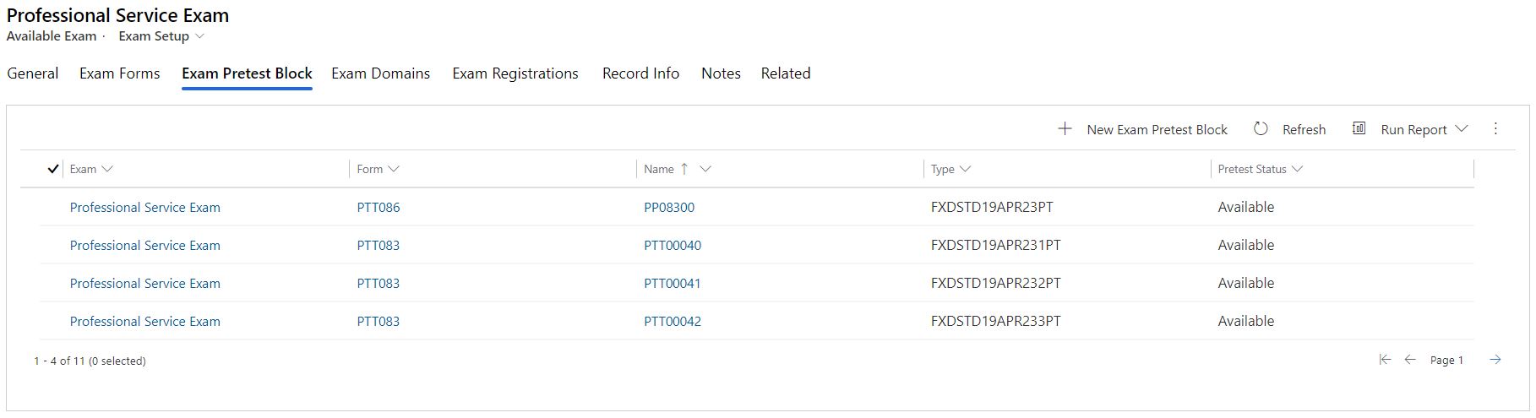Open the Pretest Status column filter dropdown
The image size is (1536, 418).
(x=1298, y=169)
